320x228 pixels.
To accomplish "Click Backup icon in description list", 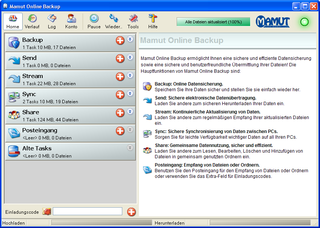I will coord(147,87).
